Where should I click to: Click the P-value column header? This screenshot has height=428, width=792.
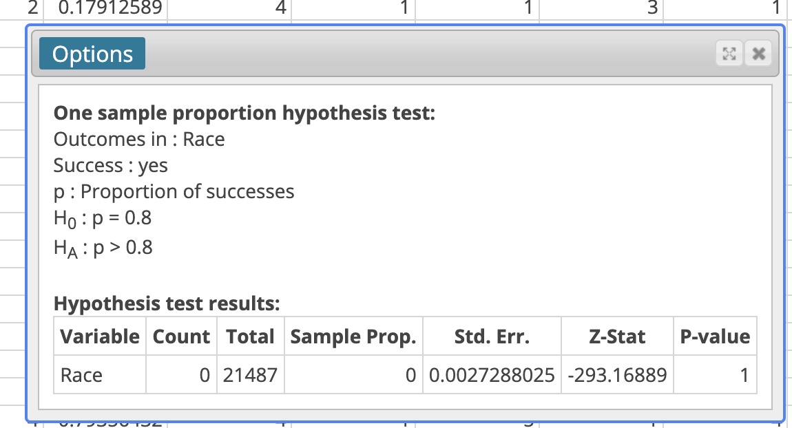[x=715, y=336]
